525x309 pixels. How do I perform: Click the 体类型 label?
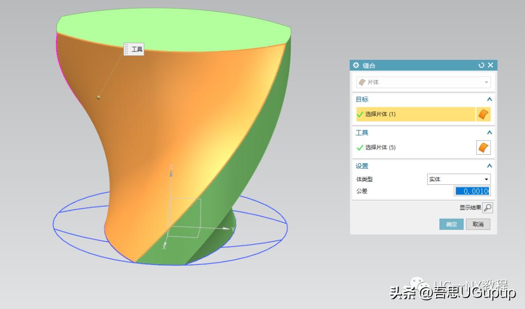click(x=364, y=179)
